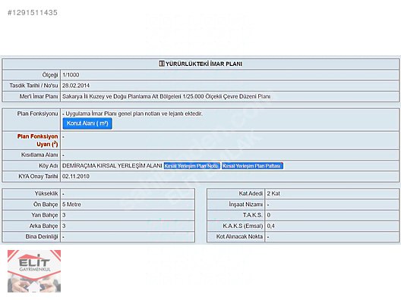The image size is (401, 300).
Task: Click the Mer'i İmar Planı label
Action: pos(39,96)
